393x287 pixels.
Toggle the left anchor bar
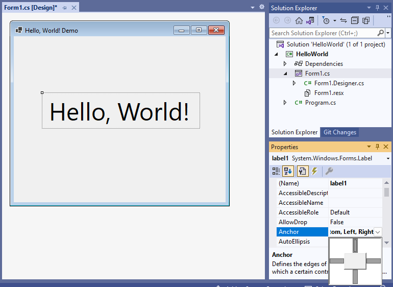[x=337, y=261]
